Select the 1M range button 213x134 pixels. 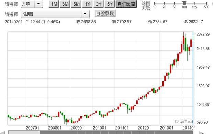point(54,4)
